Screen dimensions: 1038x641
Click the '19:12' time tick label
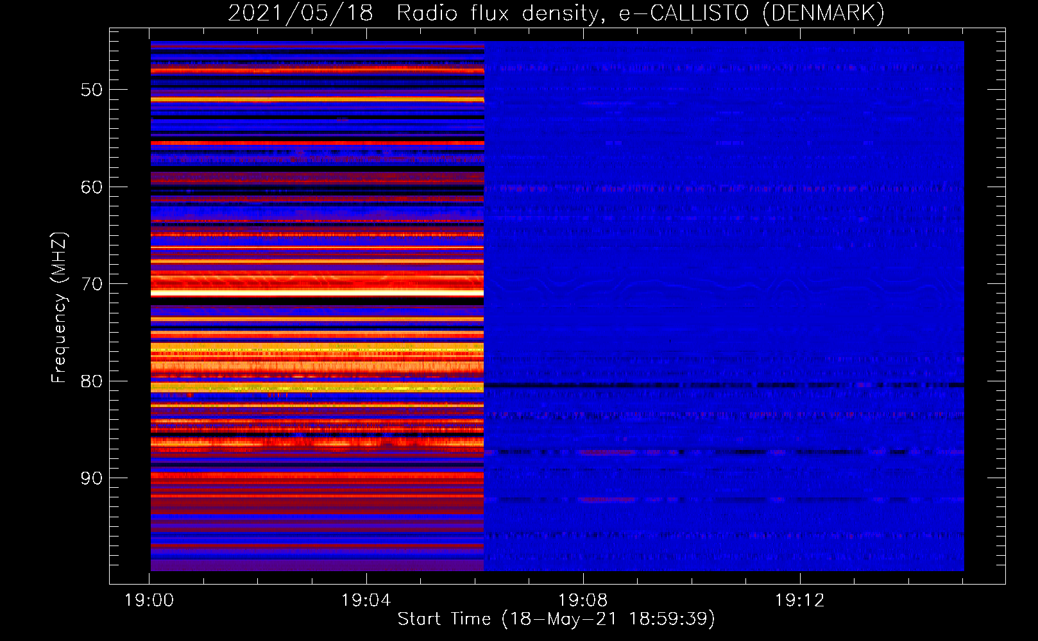tap(799, 601)
